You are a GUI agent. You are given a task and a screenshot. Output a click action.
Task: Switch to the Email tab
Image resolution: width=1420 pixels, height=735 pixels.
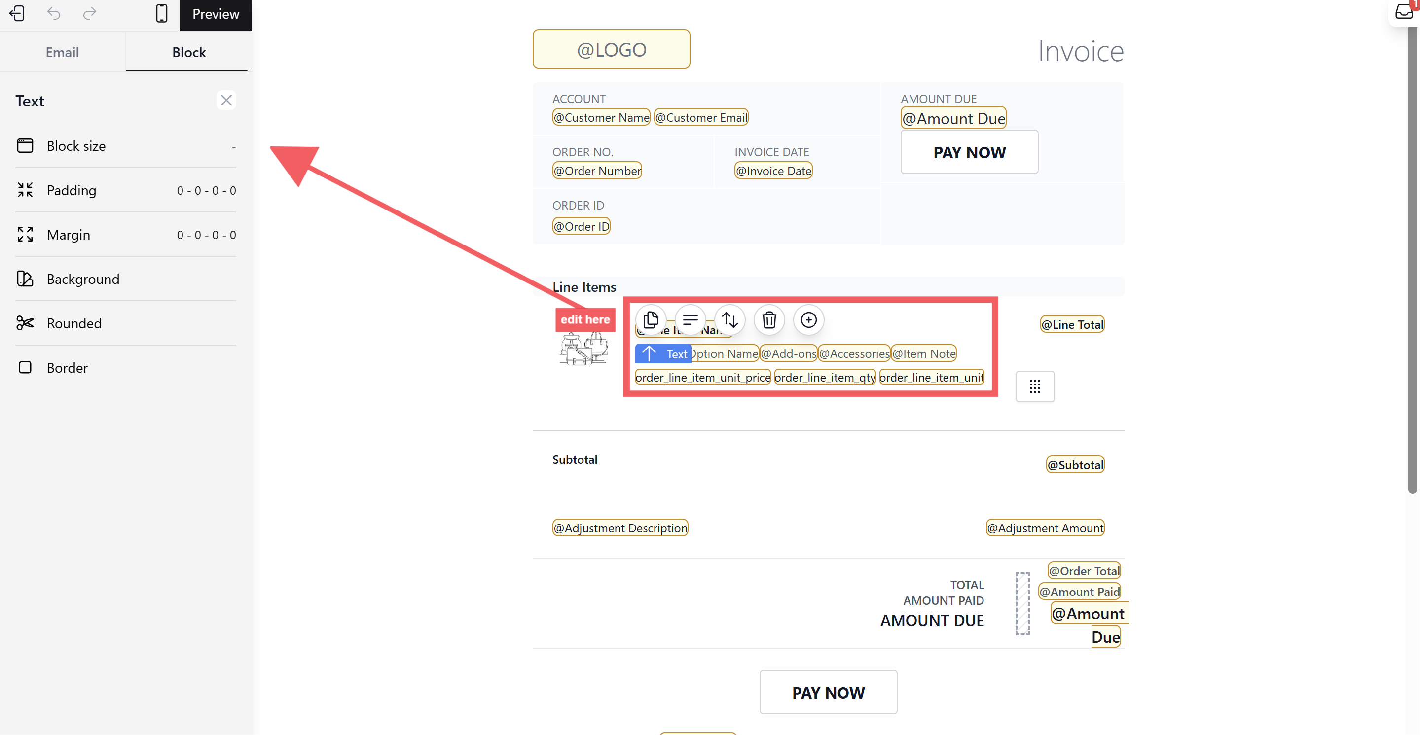(x=62, y=52)
